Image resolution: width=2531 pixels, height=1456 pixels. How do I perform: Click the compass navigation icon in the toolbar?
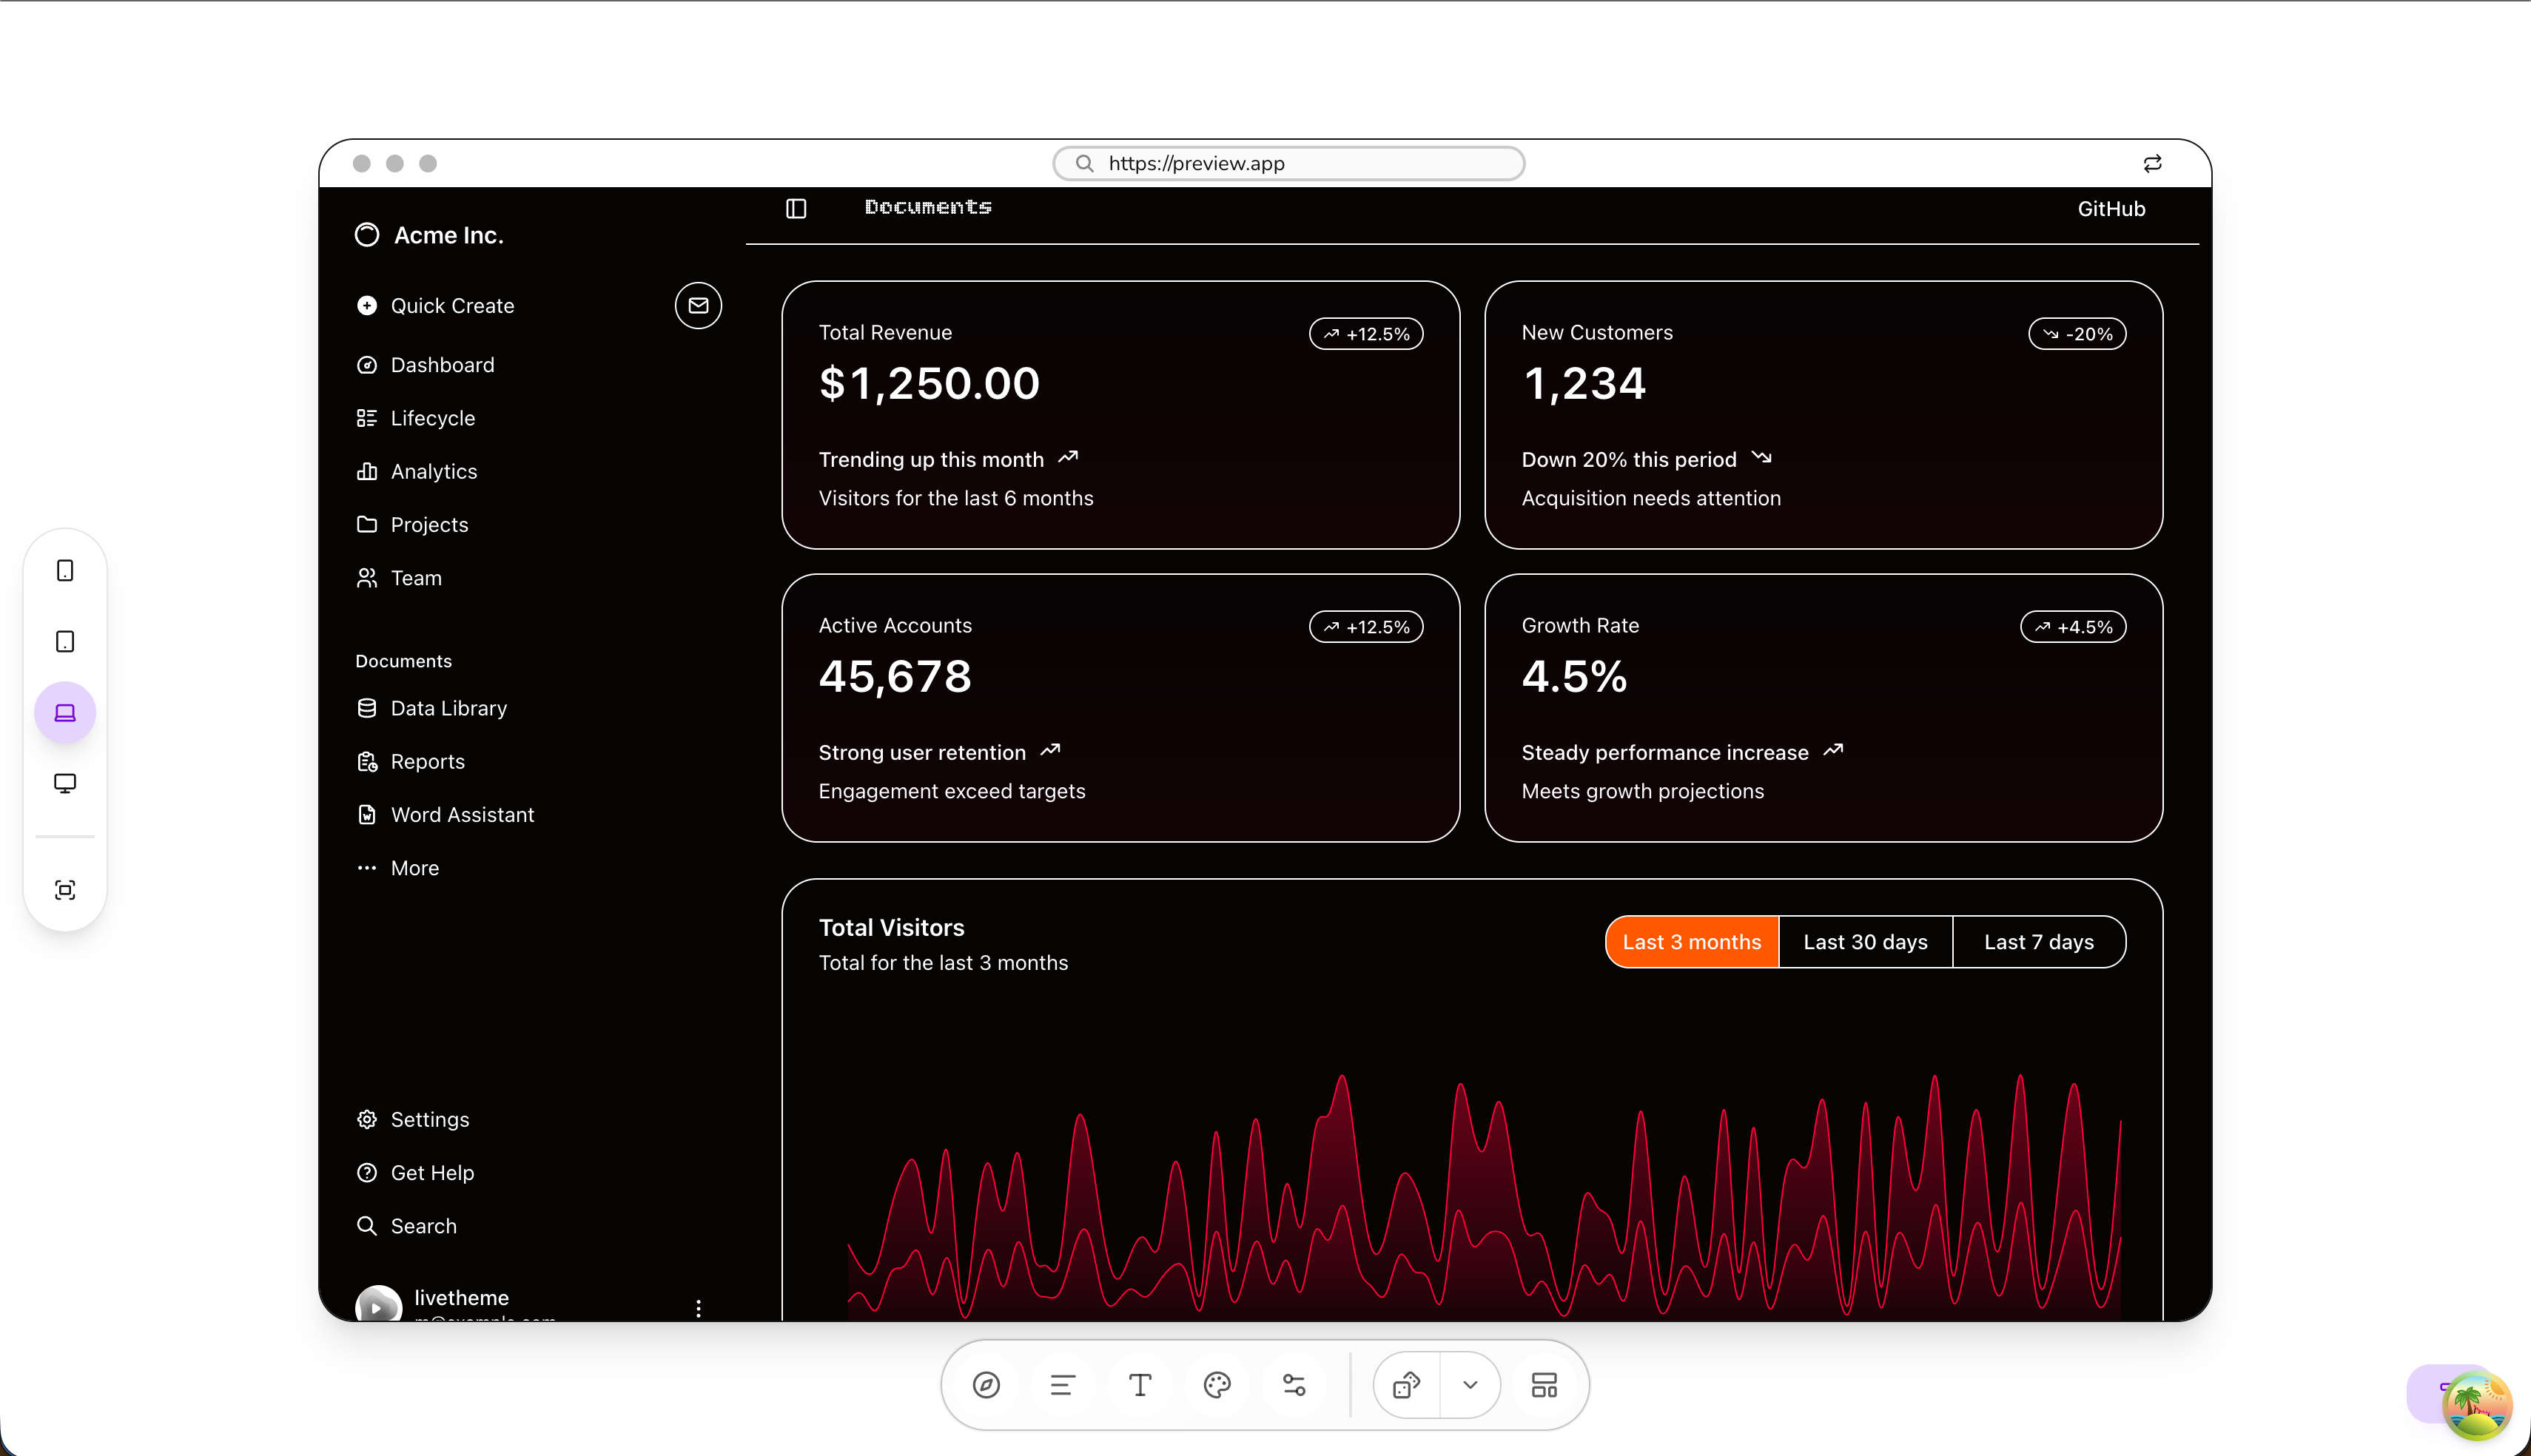[x=986, y=1385]
